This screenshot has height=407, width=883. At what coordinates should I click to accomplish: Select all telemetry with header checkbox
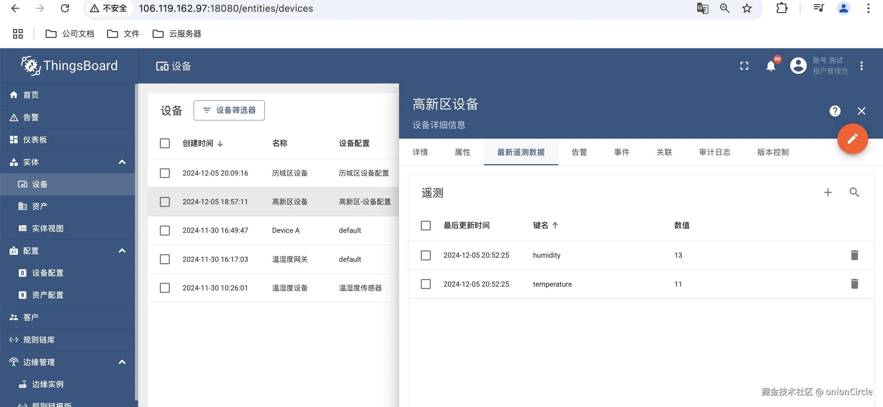[x=426, y=226]
